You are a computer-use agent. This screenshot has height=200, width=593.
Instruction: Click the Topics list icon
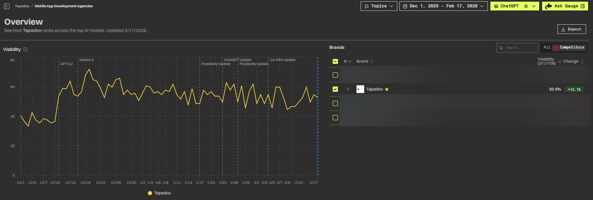click(366, 6)
